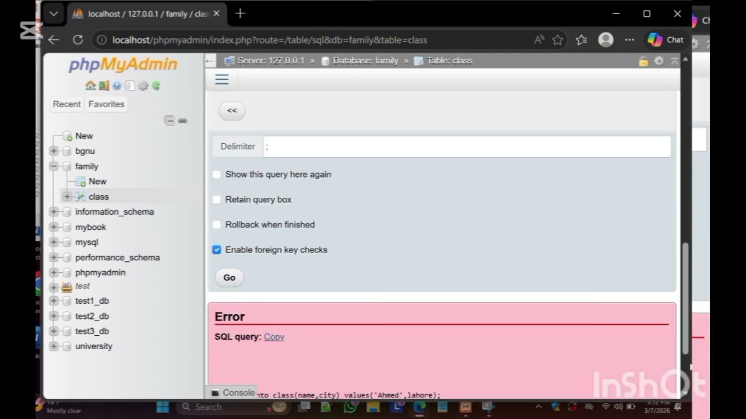Expand the phpmyadmin database node
The width and height of the screenshot is (746, 419).
click(54, 272)
